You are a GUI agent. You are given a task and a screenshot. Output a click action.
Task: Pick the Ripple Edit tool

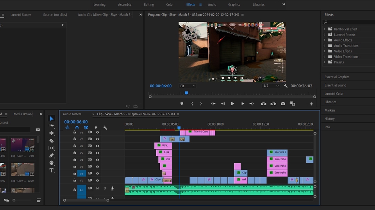pos(52,133)
